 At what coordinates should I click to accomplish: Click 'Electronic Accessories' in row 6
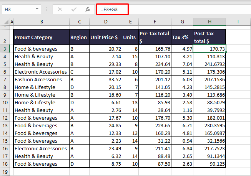pos(42,72)
